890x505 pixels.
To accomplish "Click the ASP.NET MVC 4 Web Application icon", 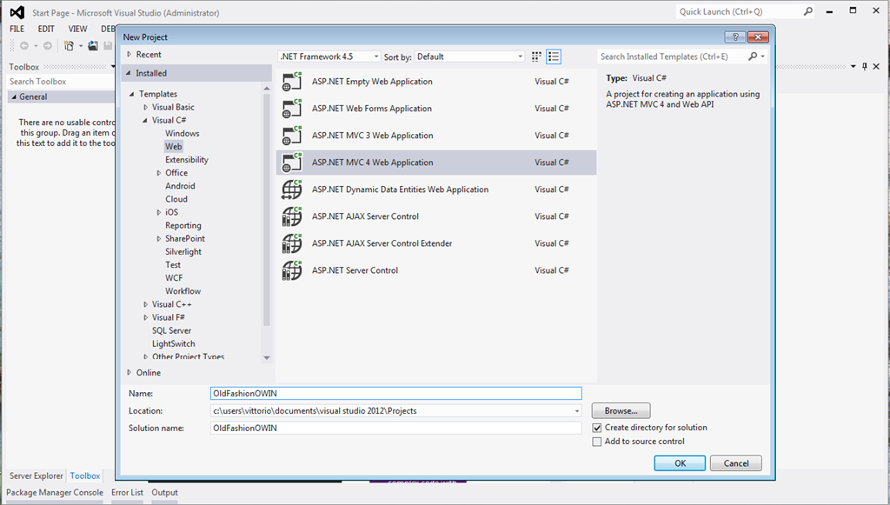I will tap(292, 163).
